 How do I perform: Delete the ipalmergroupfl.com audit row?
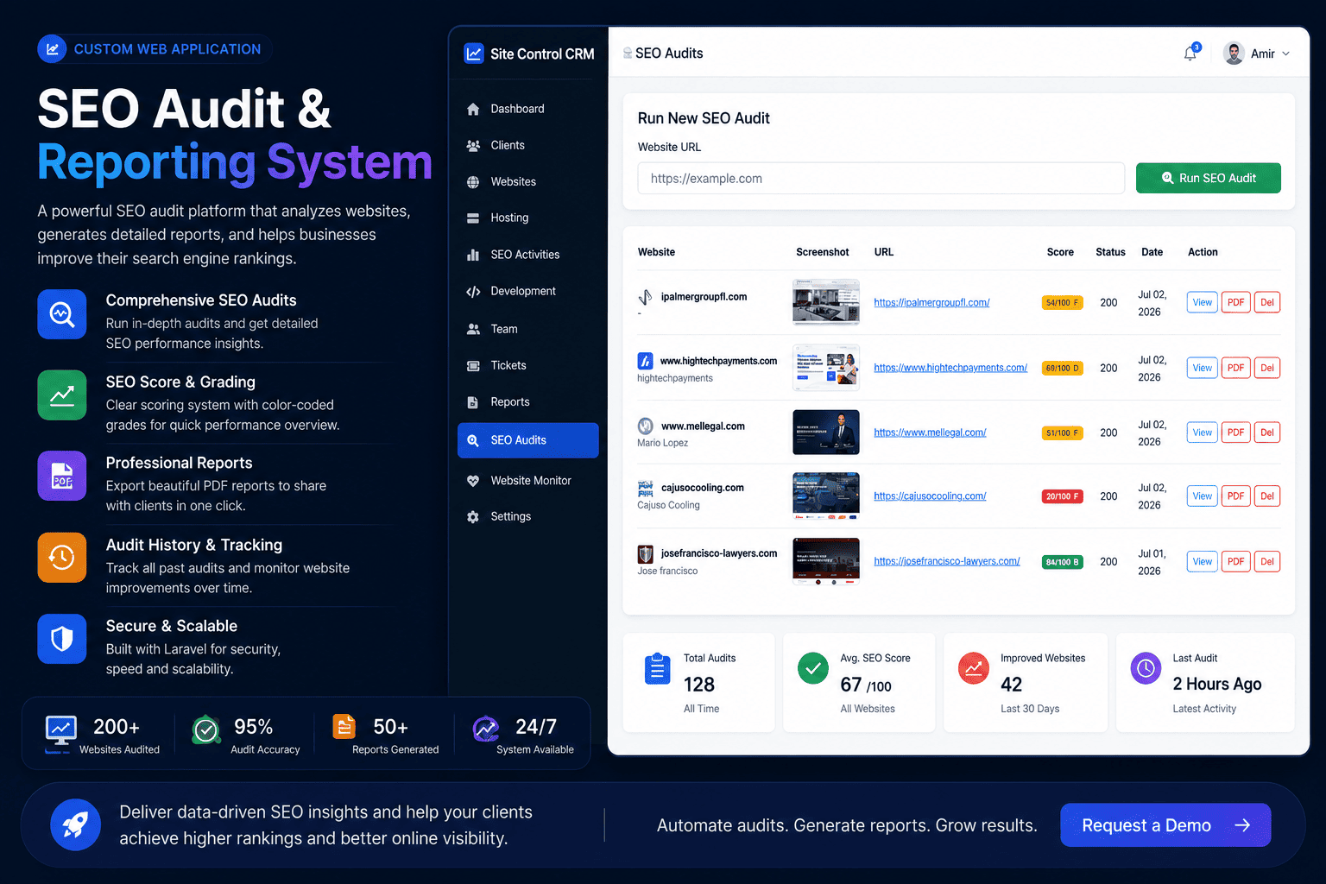point(1267,303)
